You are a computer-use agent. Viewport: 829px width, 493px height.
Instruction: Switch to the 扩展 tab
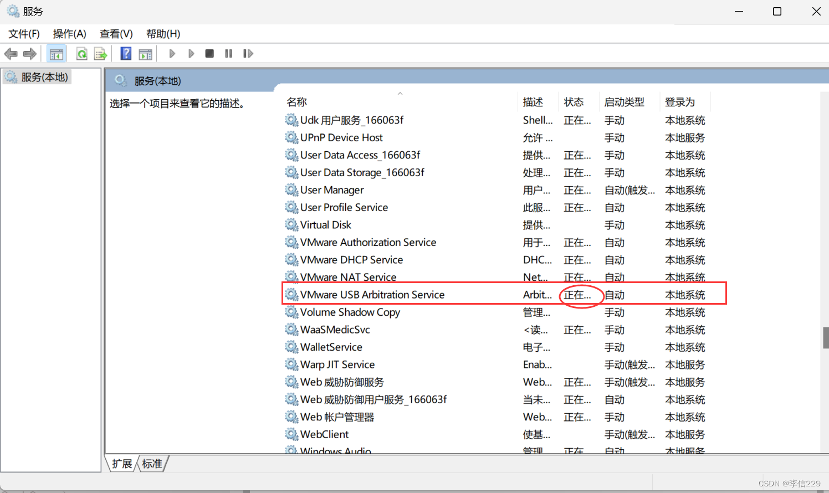[x=122, y=464]
